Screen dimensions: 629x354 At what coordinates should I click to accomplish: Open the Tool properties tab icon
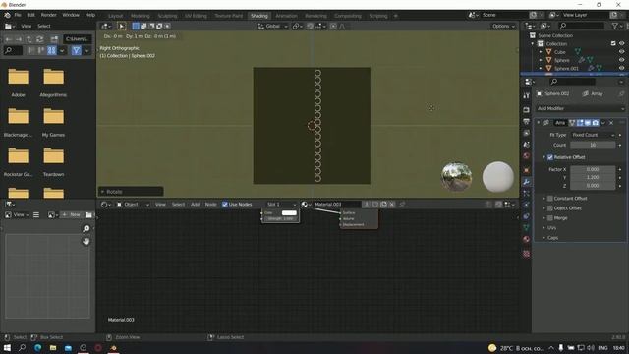(527, 96)
